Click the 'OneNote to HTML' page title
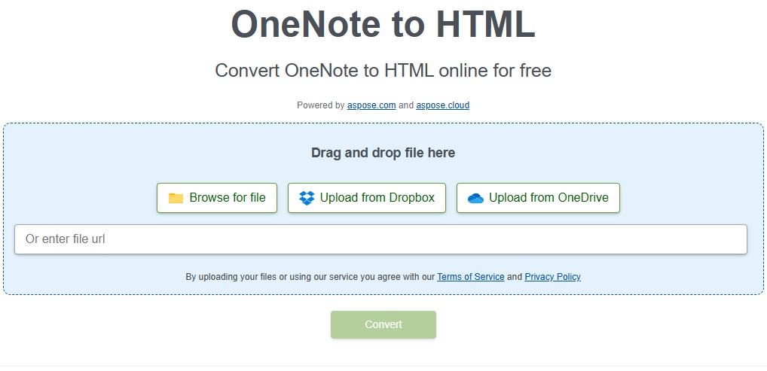 (x=383, y=25)
